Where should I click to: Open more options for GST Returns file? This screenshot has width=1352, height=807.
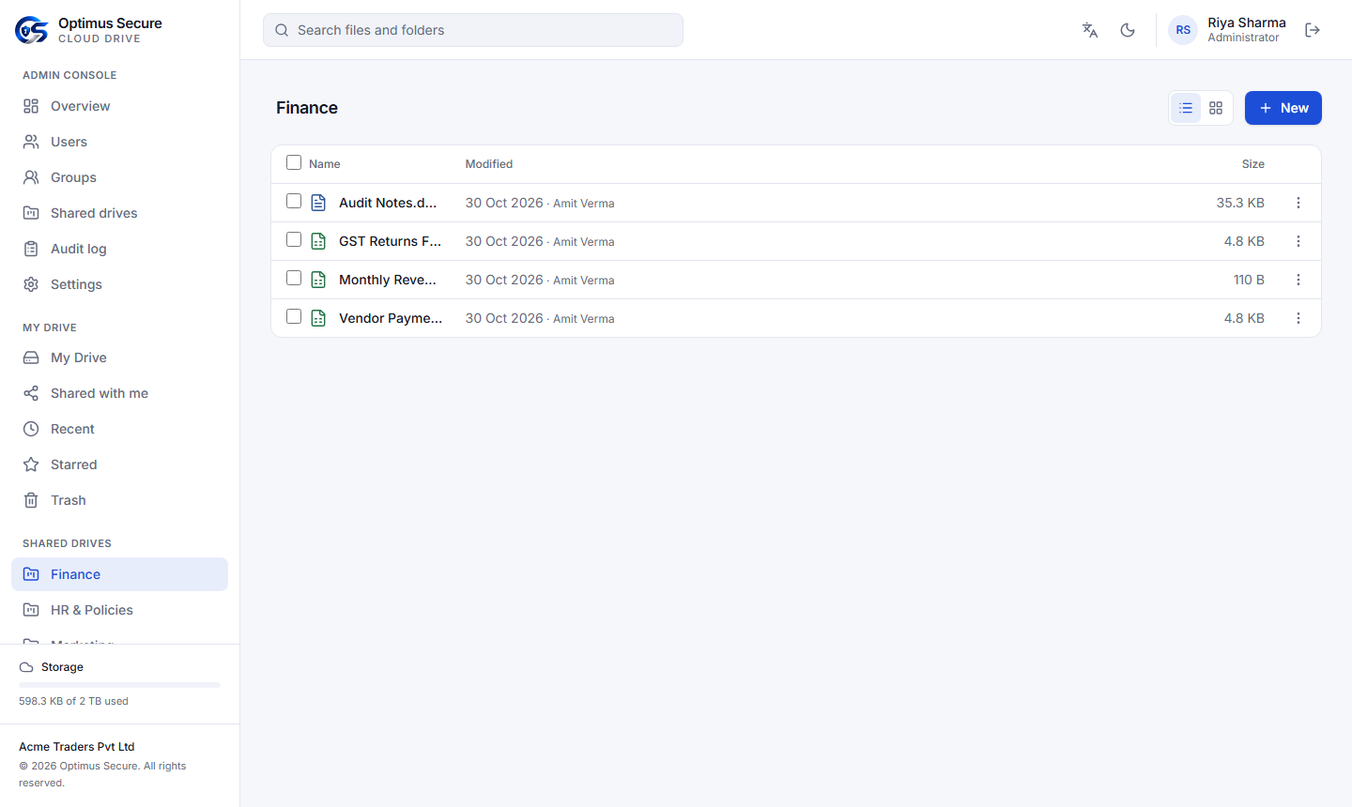coord(1298,241)
